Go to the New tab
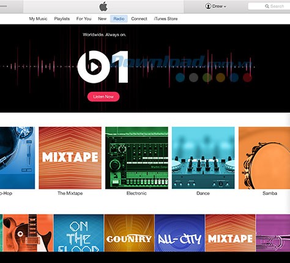Image resolution: width=290 pixels, height=263 pixels. click(x=102, y=19)
